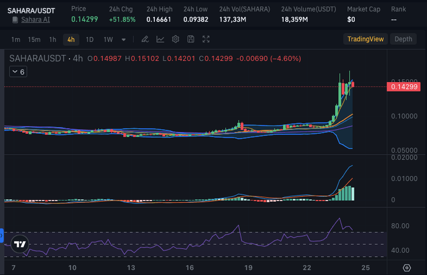Image resolution: width=427 pixels, height=275 pixels.
Task: Expand more timeframe options dropdown
Action: [x=124, y=39]
